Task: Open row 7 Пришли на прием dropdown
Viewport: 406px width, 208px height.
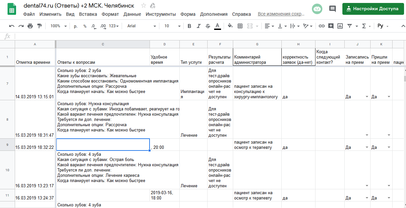Action: pos(389,97)
